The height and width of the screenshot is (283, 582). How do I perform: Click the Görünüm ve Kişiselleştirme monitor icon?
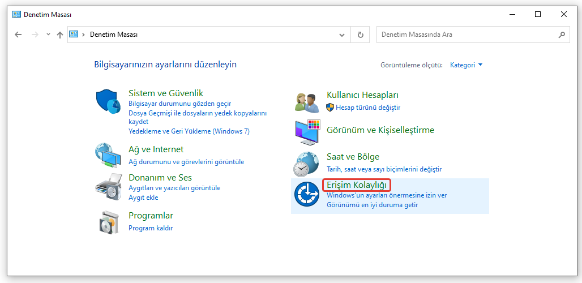307,132
